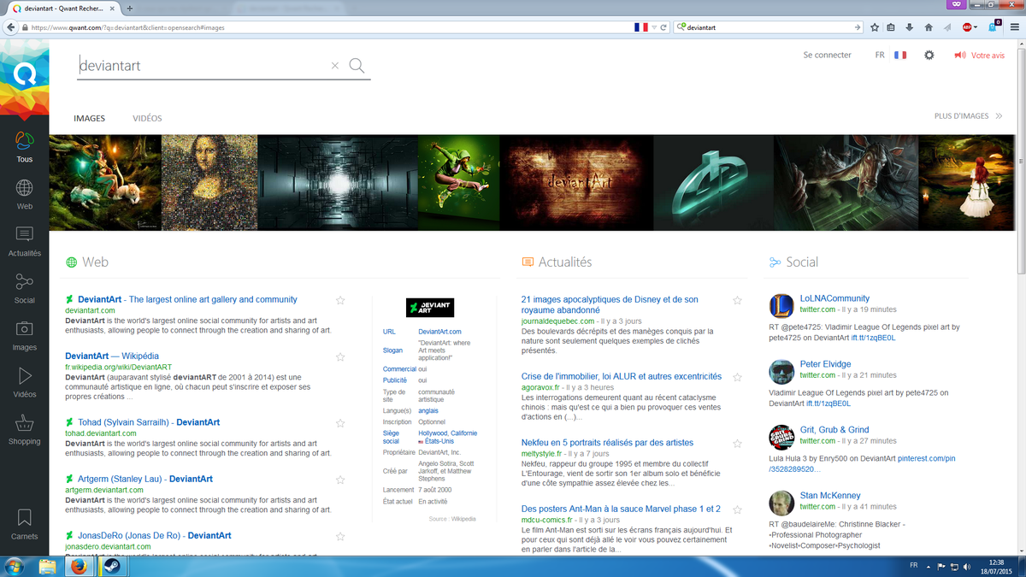Favorite the first deviantart.com result star
Viewport: 1026px width, 577px height.
coord(340,300)
